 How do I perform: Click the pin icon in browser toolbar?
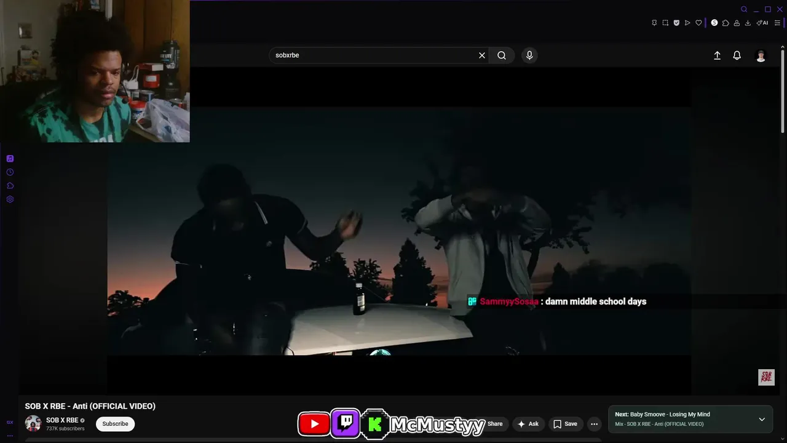pos(654,23)
